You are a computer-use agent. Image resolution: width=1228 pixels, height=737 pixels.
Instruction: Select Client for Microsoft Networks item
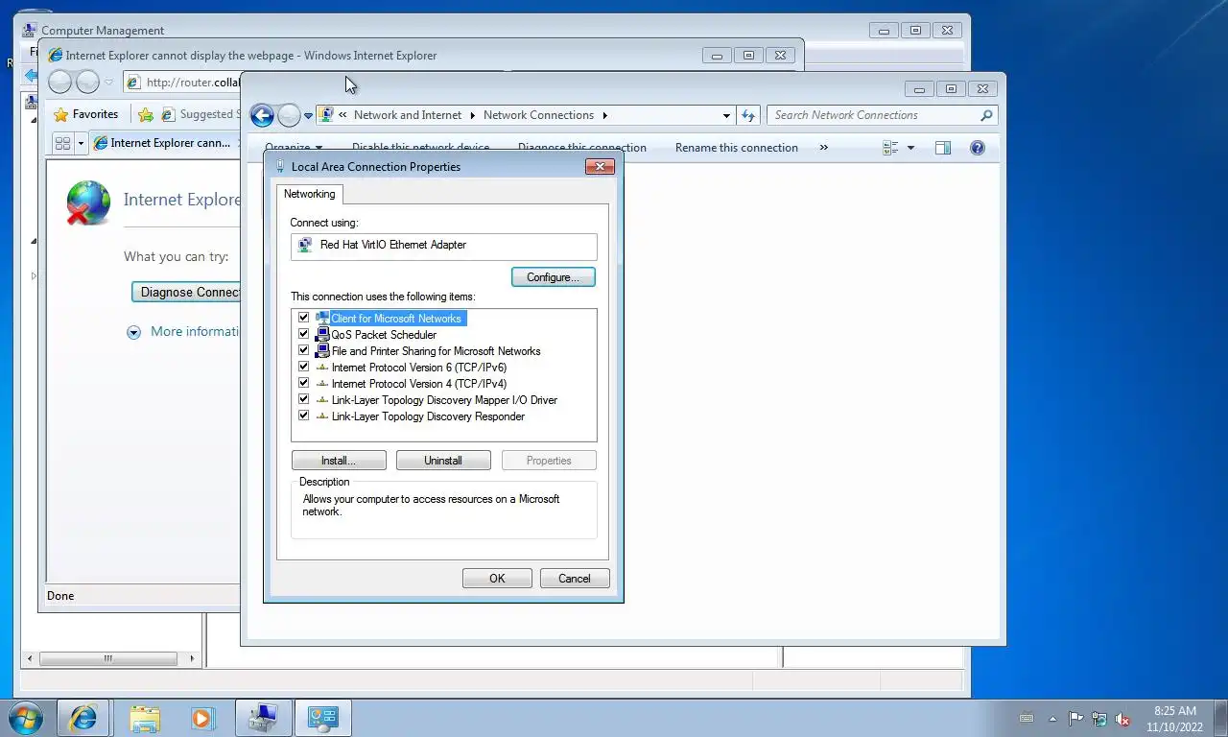tap(396, 319)
